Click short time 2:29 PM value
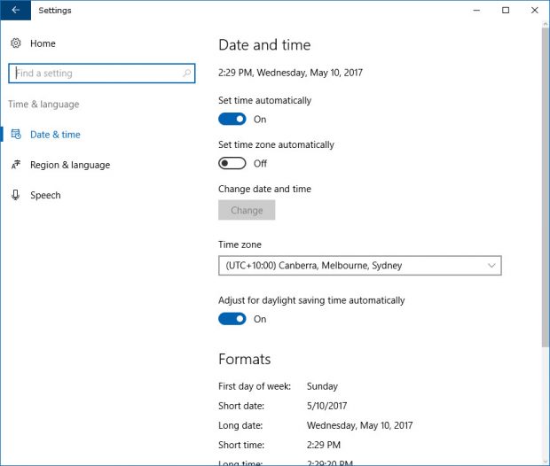The width and height of the screenshot is (550, 466). pyautogui.click(x=324, y=445)
